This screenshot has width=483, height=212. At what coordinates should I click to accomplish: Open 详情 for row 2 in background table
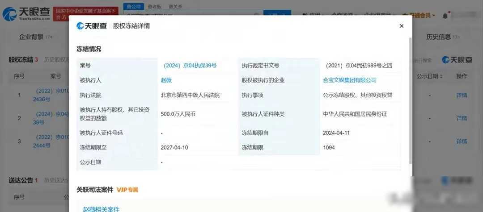coord(462,118)
